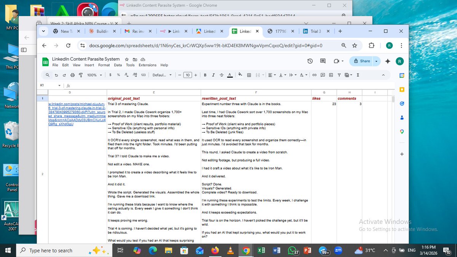The image size is (457, 257).
Task: Open the comments speech bubble in header
Action: click(323, 61)
